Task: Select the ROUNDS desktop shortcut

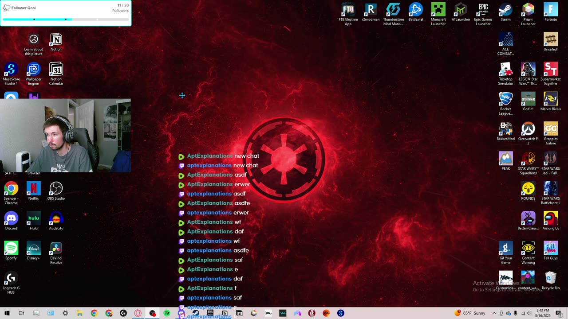Action: pos(528,191)
